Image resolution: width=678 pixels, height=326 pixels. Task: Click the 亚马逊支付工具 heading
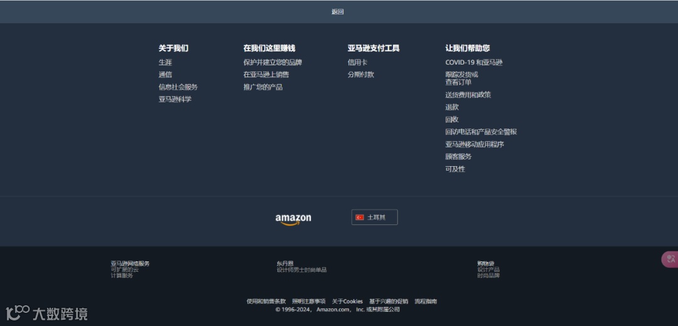coord(374,48)
